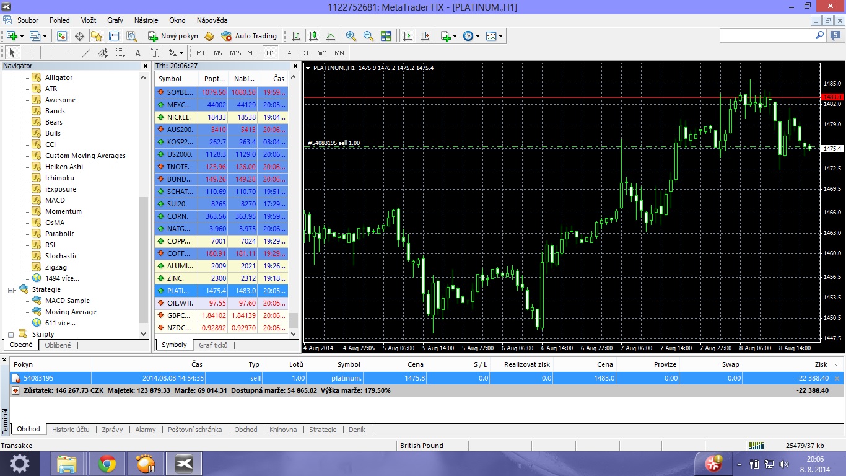Enable chart auto scroll
The width and height of the screenshot is (846, 476).
[407, 36]
